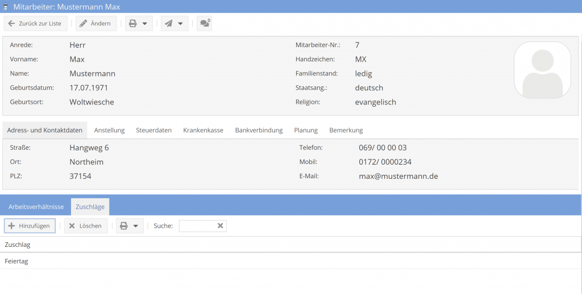Click the paper plane send icon
This screenshot has width=582, height=294.
(168, 24)
